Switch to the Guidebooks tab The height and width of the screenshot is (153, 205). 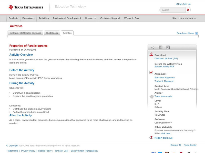point(52,33)
